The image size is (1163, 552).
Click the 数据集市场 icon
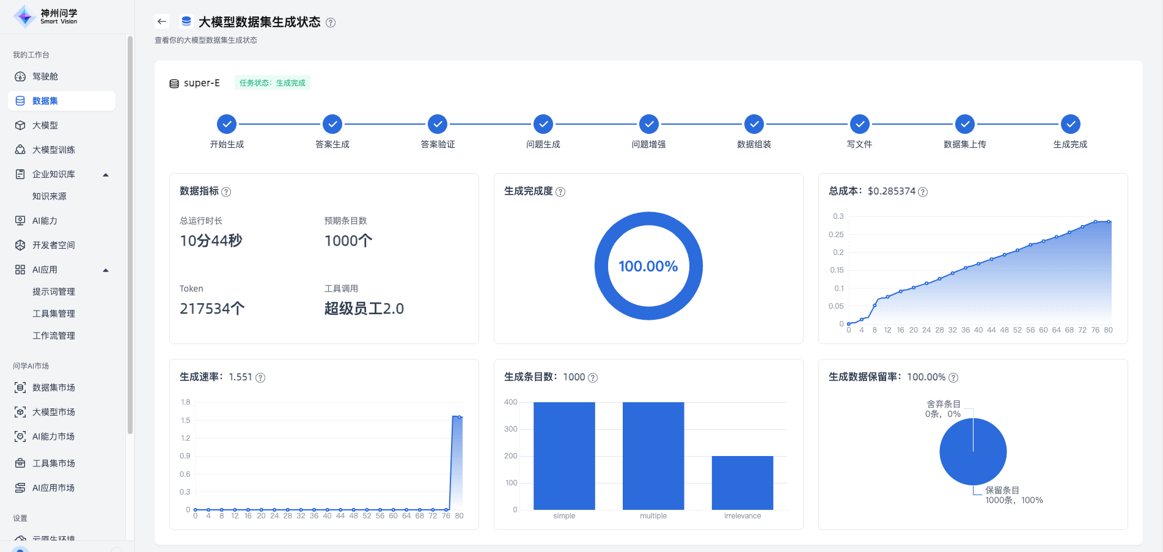[20, 388]
